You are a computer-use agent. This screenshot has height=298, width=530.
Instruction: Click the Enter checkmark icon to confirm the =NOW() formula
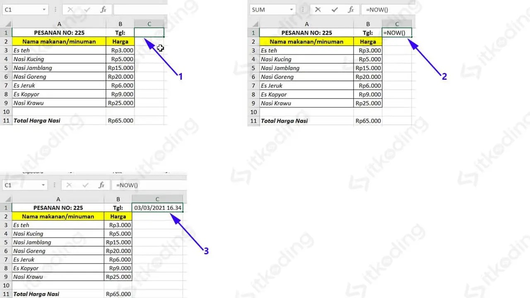(335, 9)
